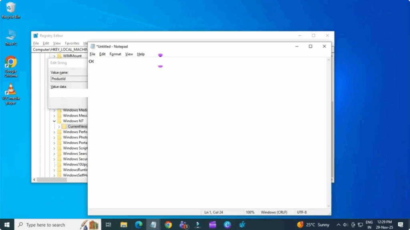The width and height of the screenshot is (410, 230).
Task: Click the Ln 1, Col 24 status text
Action: pos(214,212)
